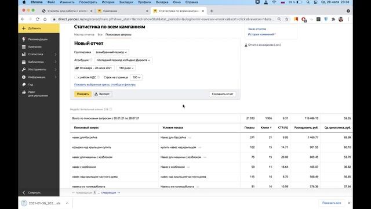Screen dimensions: 371x209
Task: Open Атрибуция dropdown последний переход
Action: tap(123, 60)
